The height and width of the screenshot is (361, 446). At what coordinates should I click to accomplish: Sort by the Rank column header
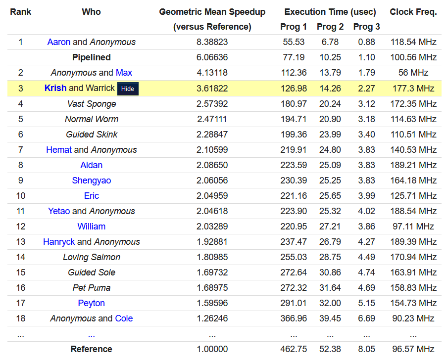point(20,12)
